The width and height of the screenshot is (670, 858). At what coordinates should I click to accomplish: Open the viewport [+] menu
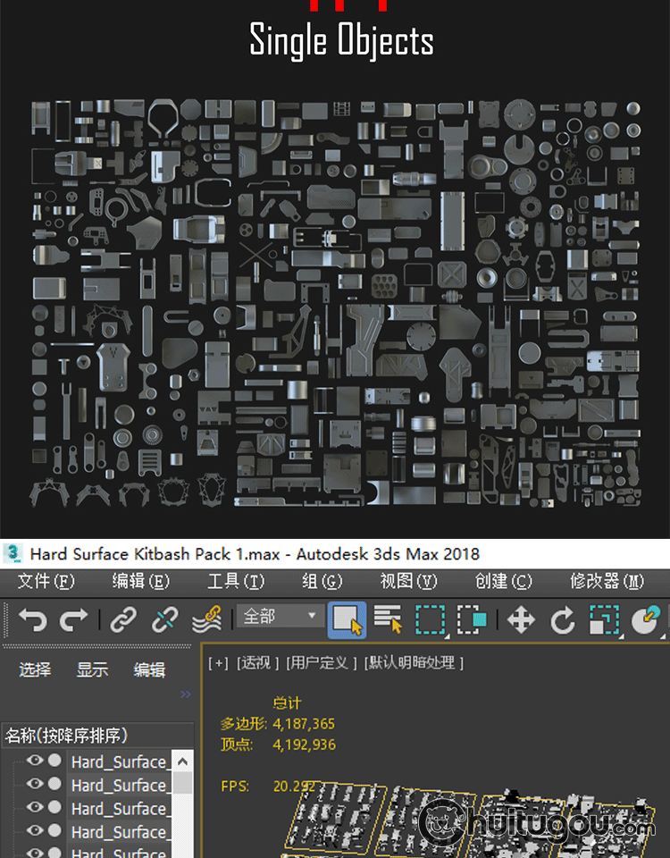218,663
